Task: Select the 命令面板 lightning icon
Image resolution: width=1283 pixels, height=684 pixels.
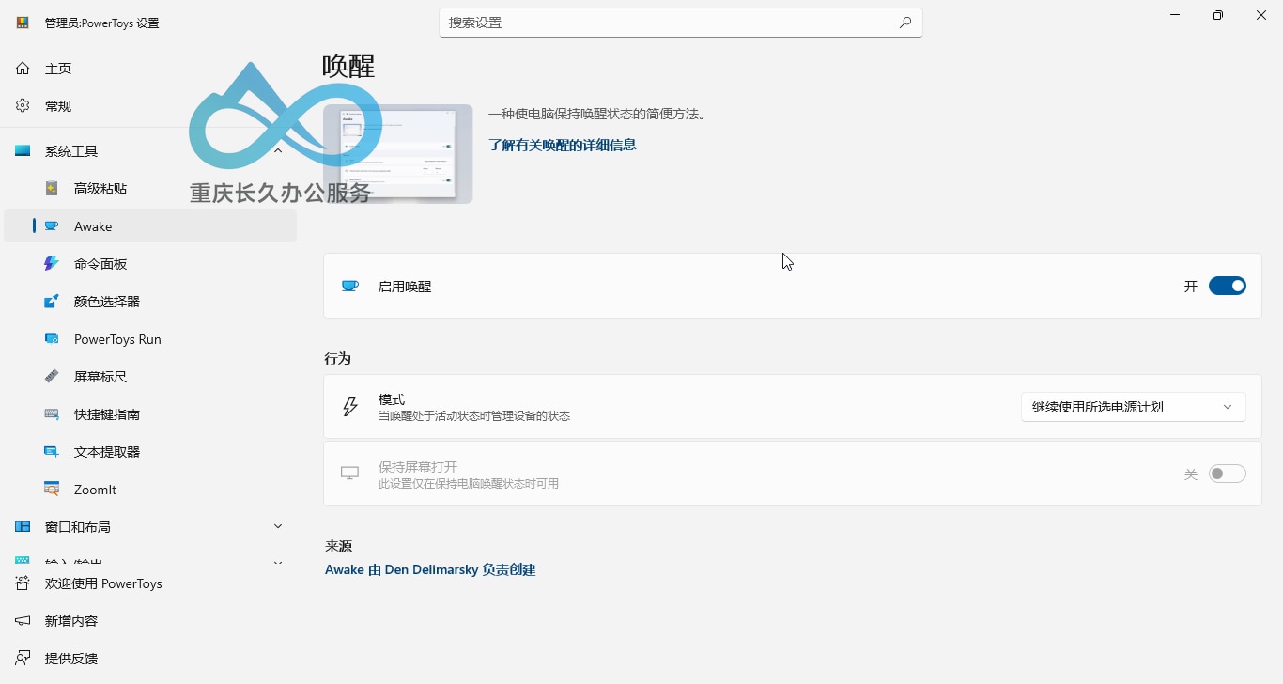Action: pyautogui.click(x=52, y=264)
